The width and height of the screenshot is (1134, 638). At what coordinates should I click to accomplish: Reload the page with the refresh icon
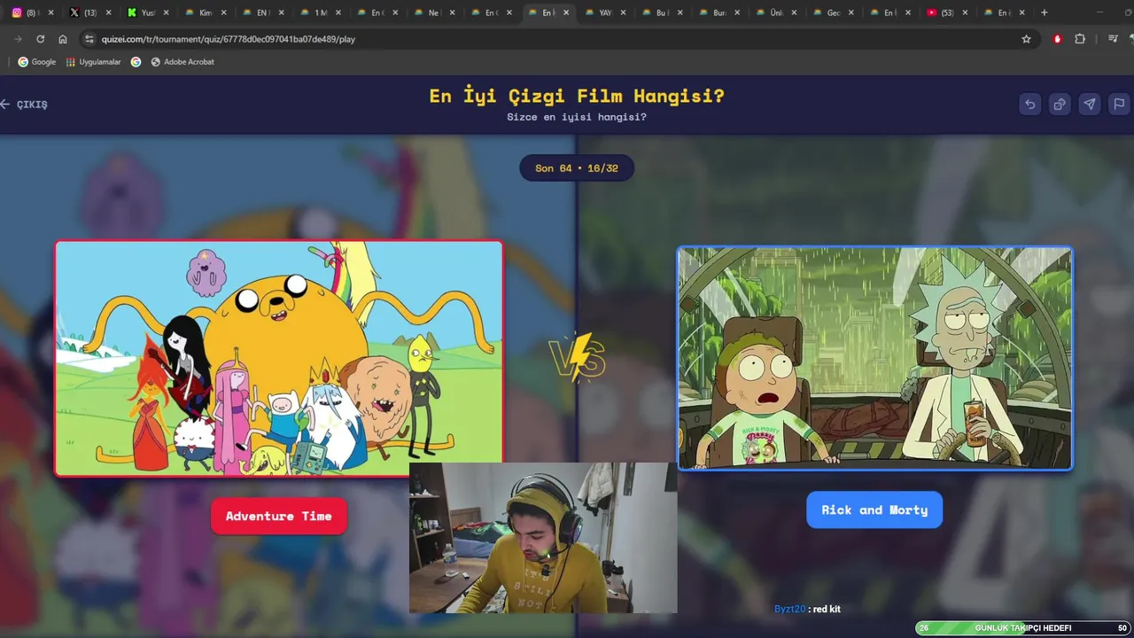tap(40, 39)
